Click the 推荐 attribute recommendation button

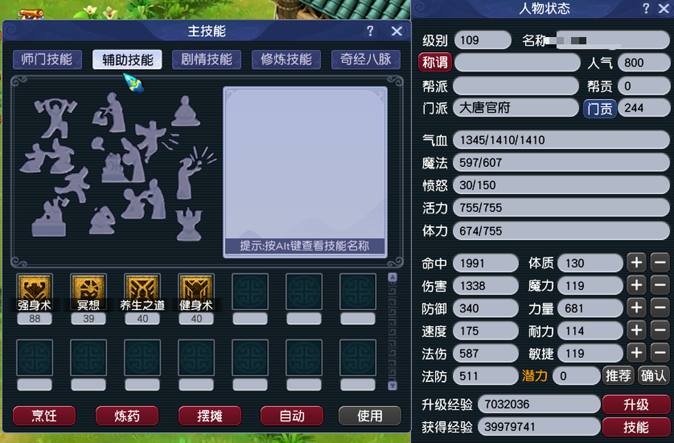(x=618, y=376)
